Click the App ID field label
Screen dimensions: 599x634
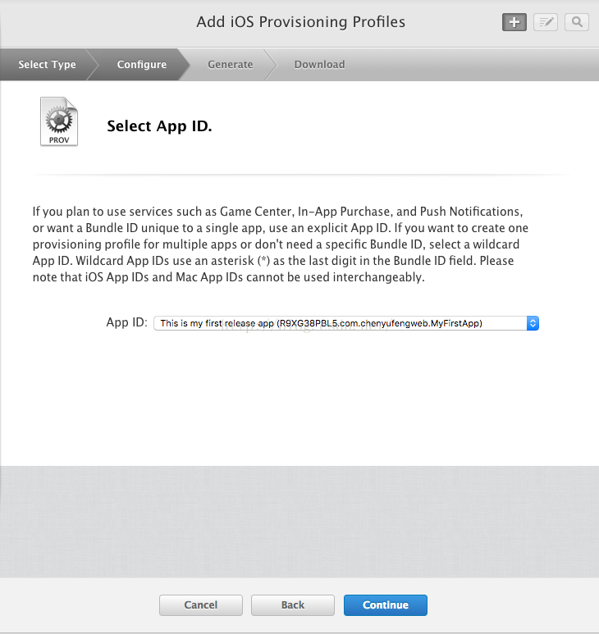pyautogui.click(x=126, y=322)
